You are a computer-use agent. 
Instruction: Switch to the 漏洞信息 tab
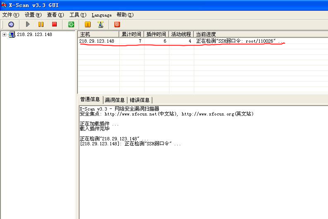tap(115, 100)
